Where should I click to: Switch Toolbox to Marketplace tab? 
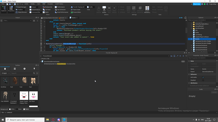click(5, 69)
